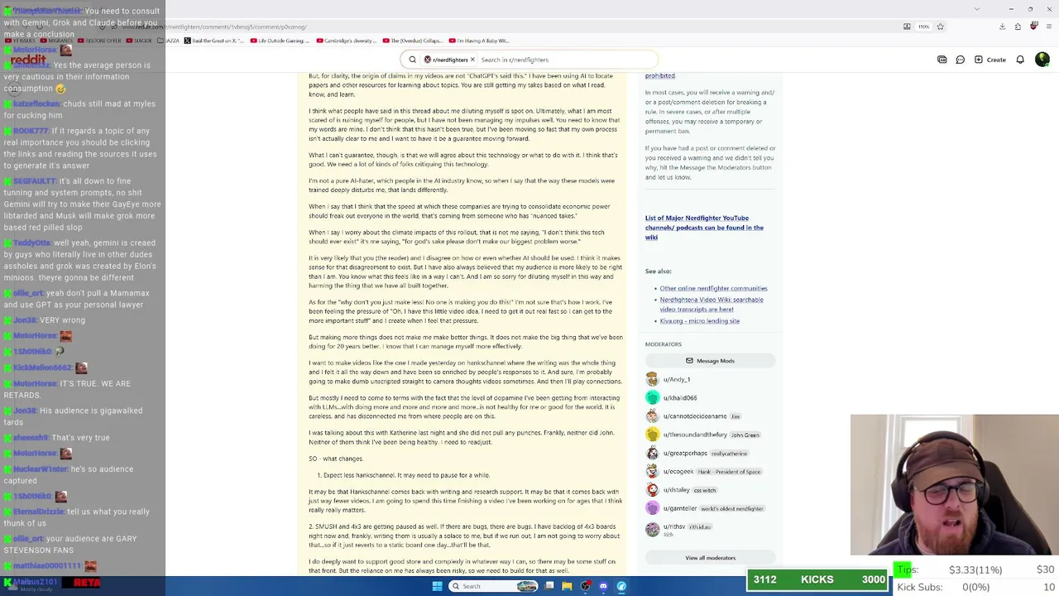Click View all moderators button
This screenshot has width=1059, height=596.
(x=710, y=558)
